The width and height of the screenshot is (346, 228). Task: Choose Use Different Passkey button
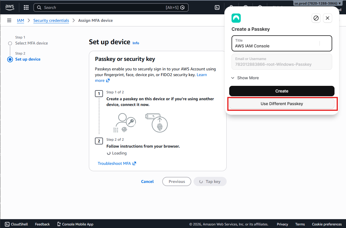[x=282, y=104]
